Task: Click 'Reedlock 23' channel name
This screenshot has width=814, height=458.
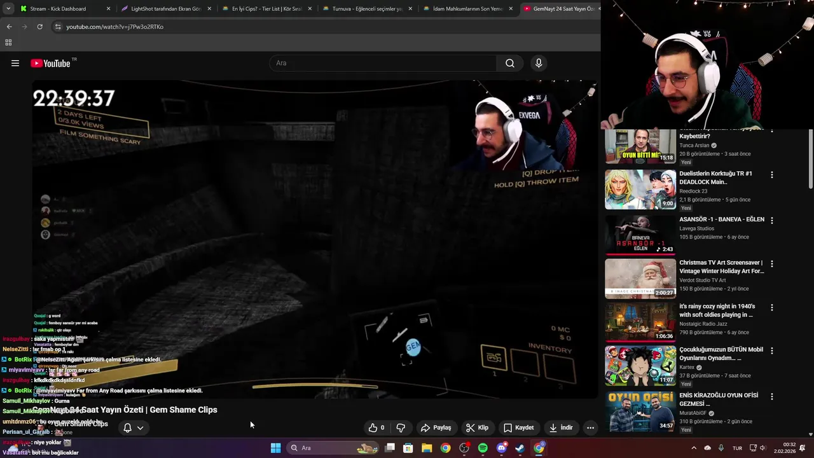Action: (693, 191)
